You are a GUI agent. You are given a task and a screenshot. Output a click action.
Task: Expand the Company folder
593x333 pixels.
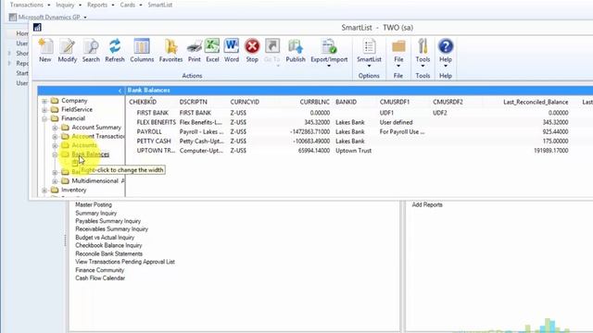[44, 101]
